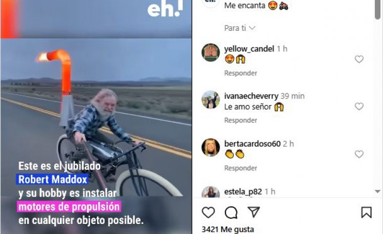The image size is (383, 234).
Task: Like ivanaecheverry's comment
Action: [x=359, y=106]
